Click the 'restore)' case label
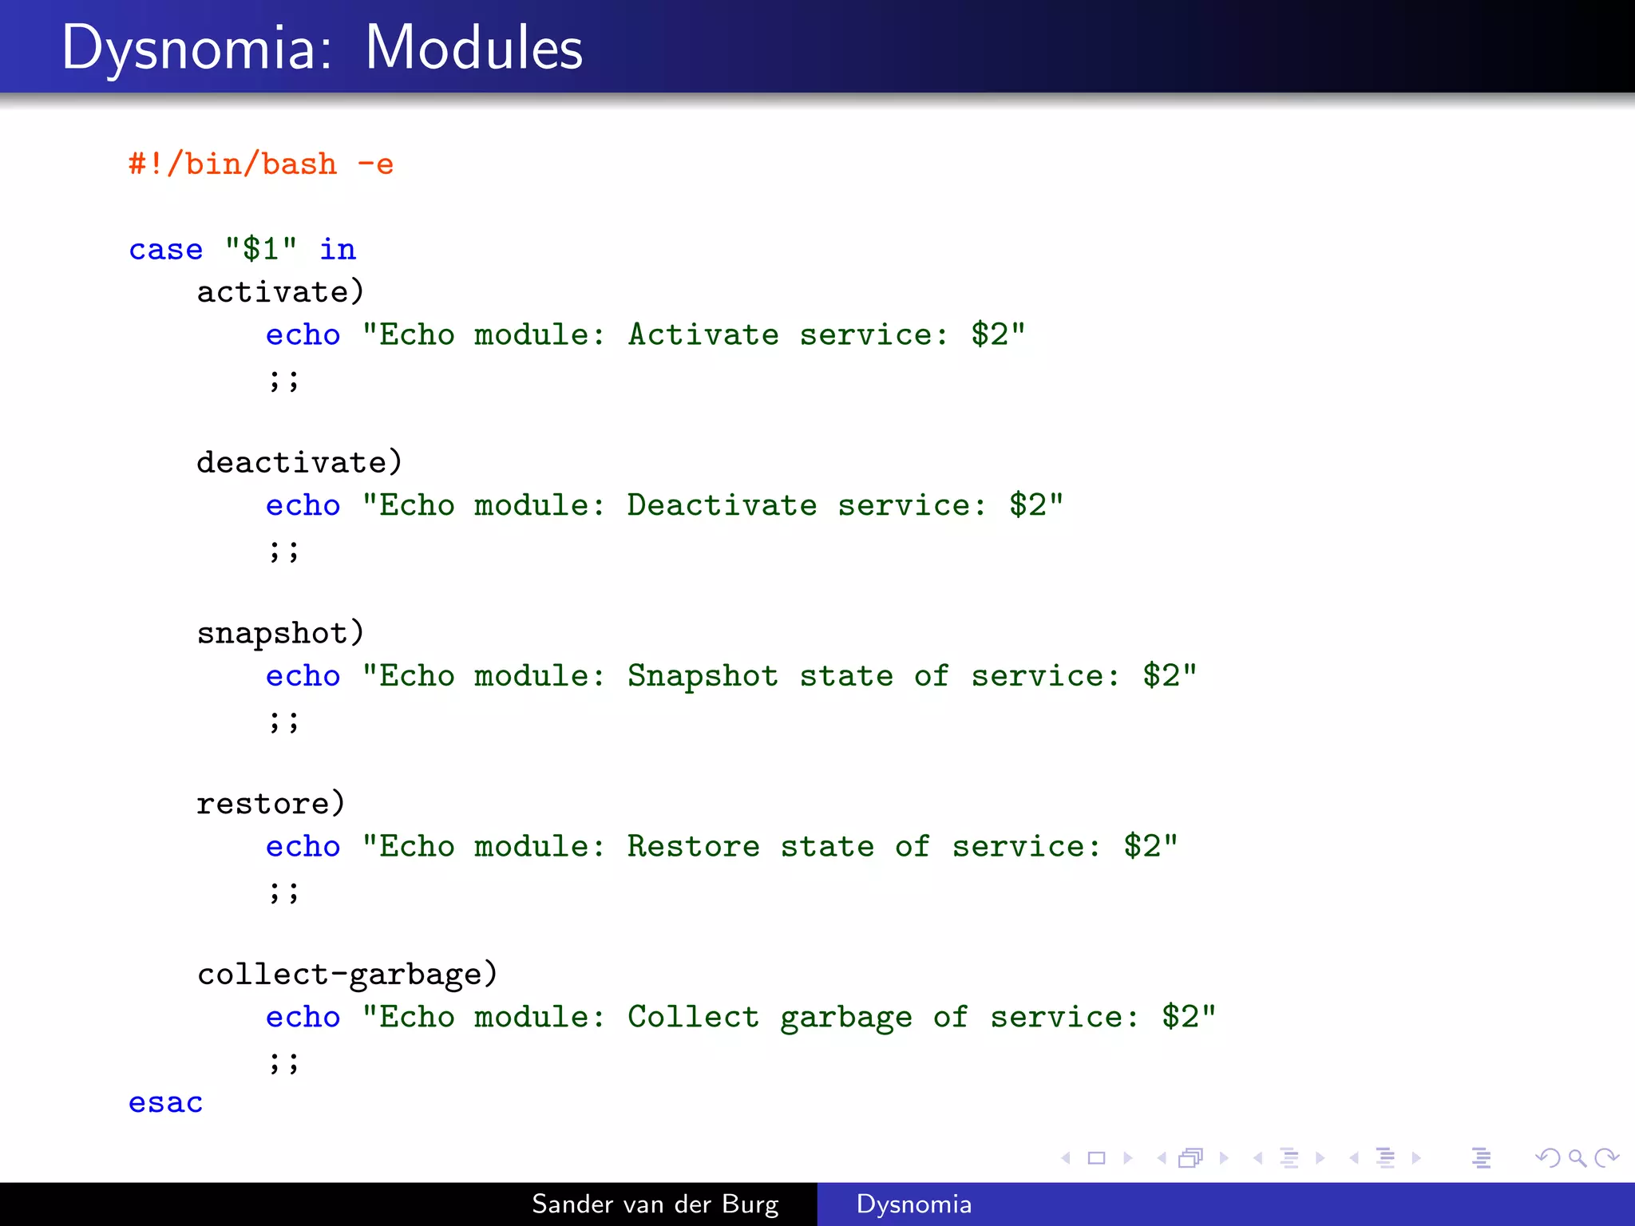Image resolution: width=1635 pixels, height=1226 pixels. (x=271, y=803)
